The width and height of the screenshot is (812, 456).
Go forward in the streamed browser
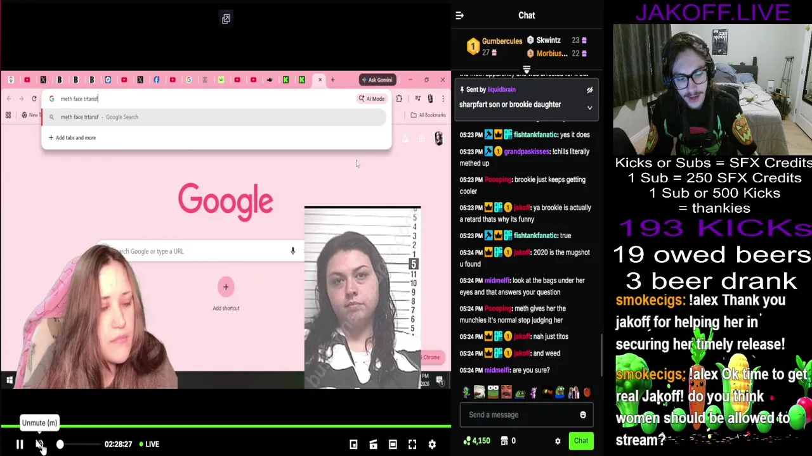coord(21,99)
